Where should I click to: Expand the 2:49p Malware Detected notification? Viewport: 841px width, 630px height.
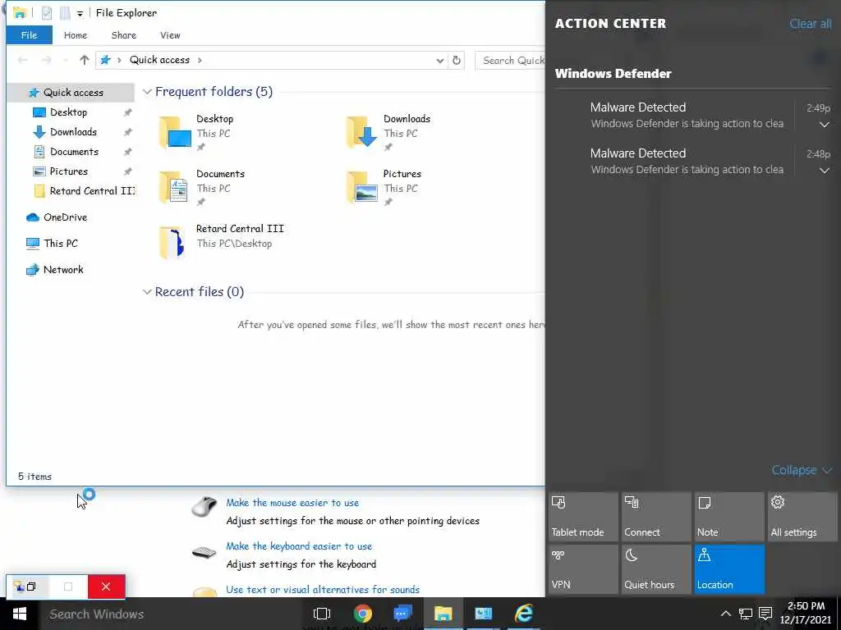click(825, 125)
